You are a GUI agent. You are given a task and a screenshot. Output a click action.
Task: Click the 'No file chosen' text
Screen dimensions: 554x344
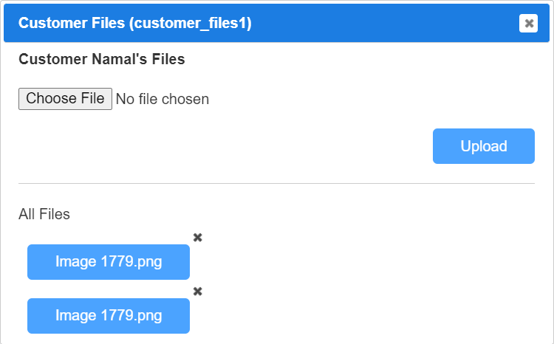[x=163, y=99]
